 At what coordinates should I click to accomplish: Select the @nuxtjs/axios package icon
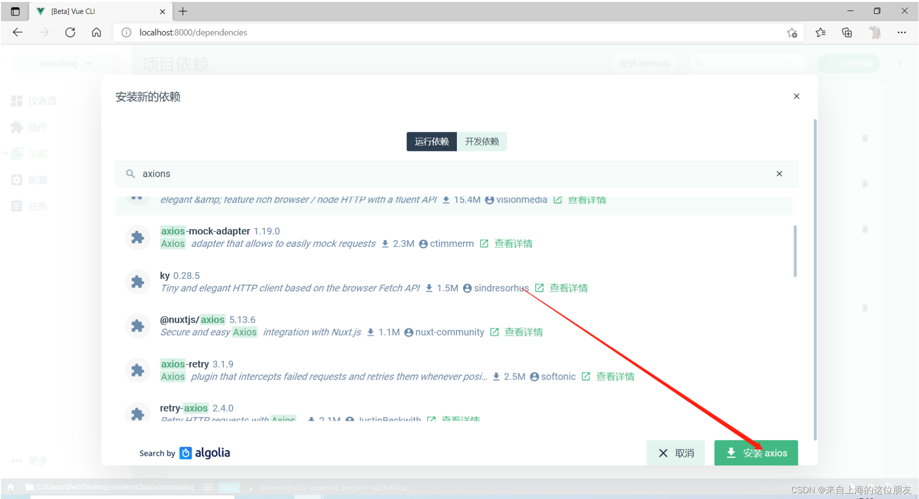(138, 326)
